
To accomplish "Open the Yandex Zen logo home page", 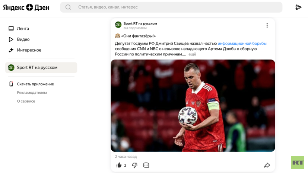I will pos(26,7).
